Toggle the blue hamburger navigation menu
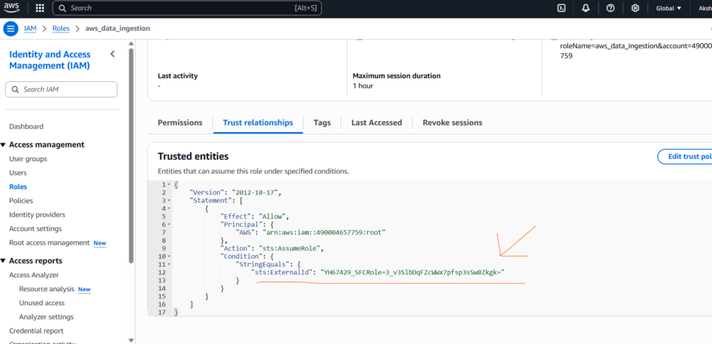712x344 pixels. [11, 28]
